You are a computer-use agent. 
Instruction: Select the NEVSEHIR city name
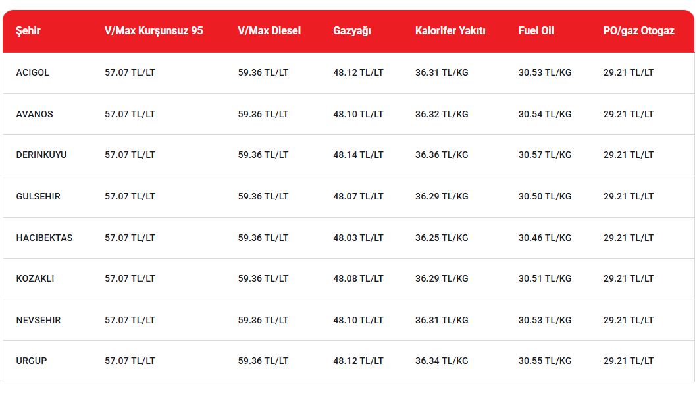[38, 320]
